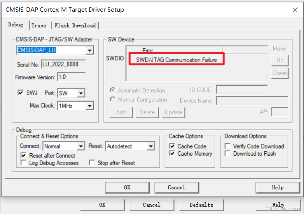Click Defaults in the background options window
The height and width of the screenshot is (214, 304).
click(x=201, y=205)
